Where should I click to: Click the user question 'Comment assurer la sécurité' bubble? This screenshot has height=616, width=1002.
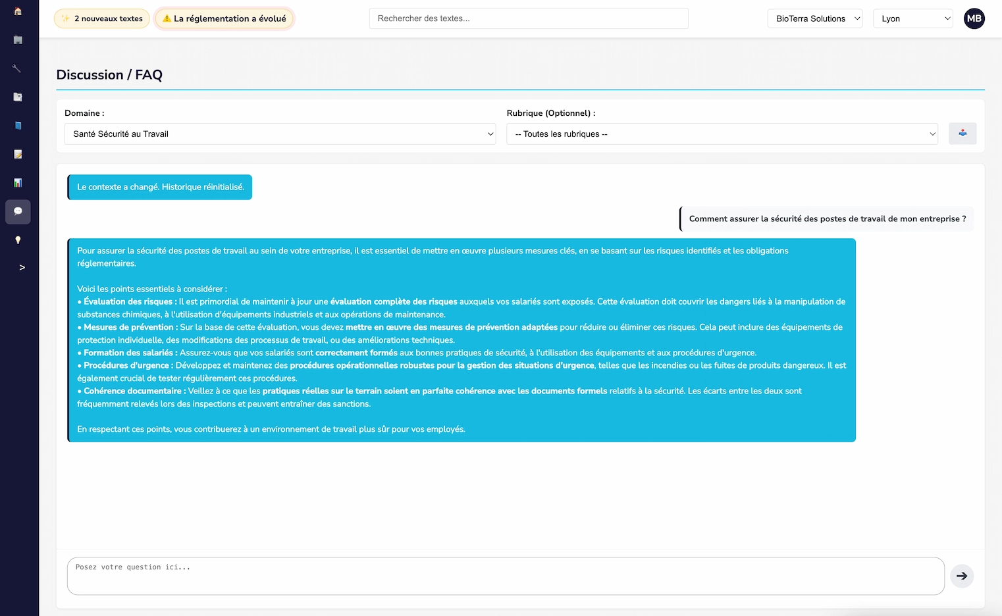827,219
